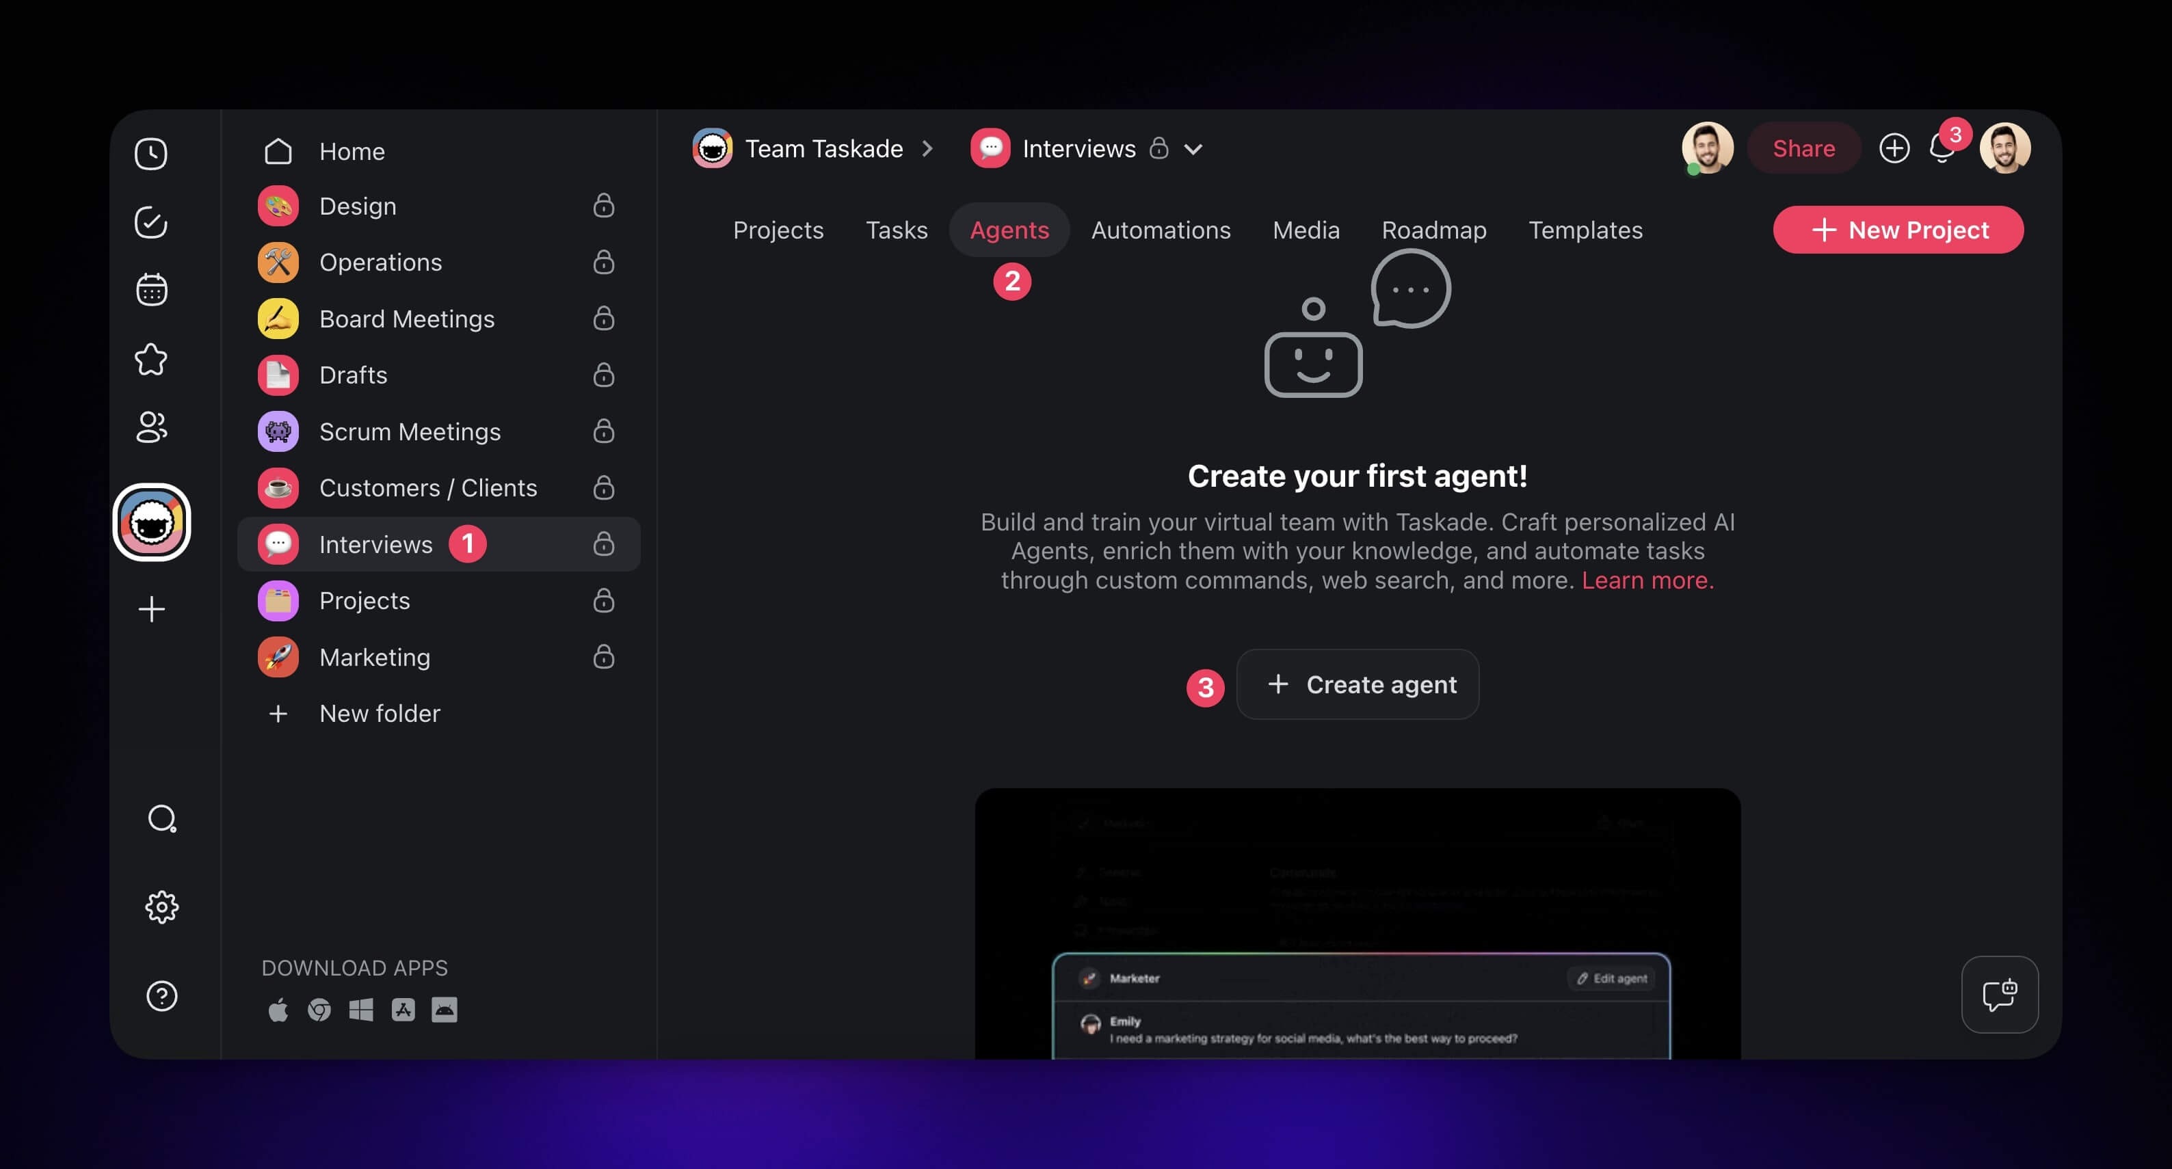The image size is (2172, 1169).
Task: Follow the Learn more link
Action: pos(1647,580)
